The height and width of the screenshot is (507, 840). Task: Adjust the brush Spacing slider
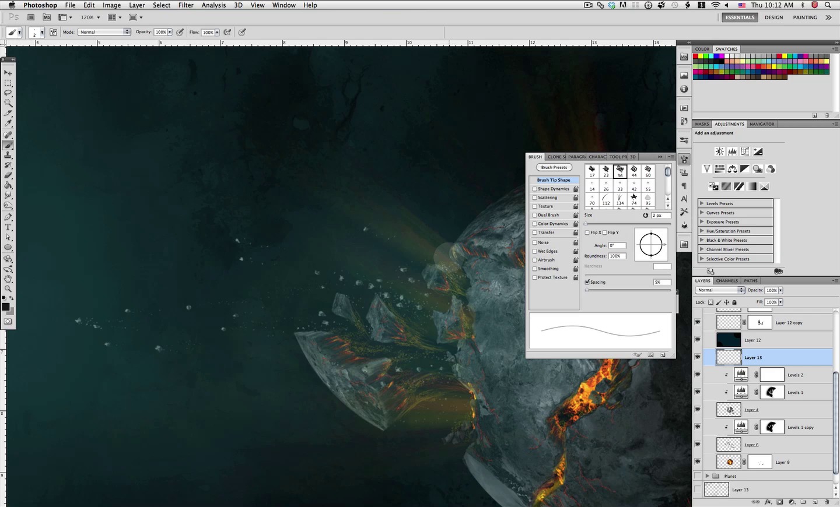pos(628,290)
